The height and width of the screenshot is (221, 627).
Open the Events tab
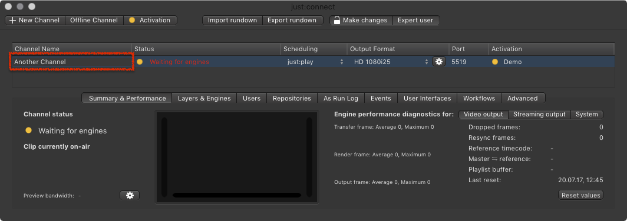[381, 98]
